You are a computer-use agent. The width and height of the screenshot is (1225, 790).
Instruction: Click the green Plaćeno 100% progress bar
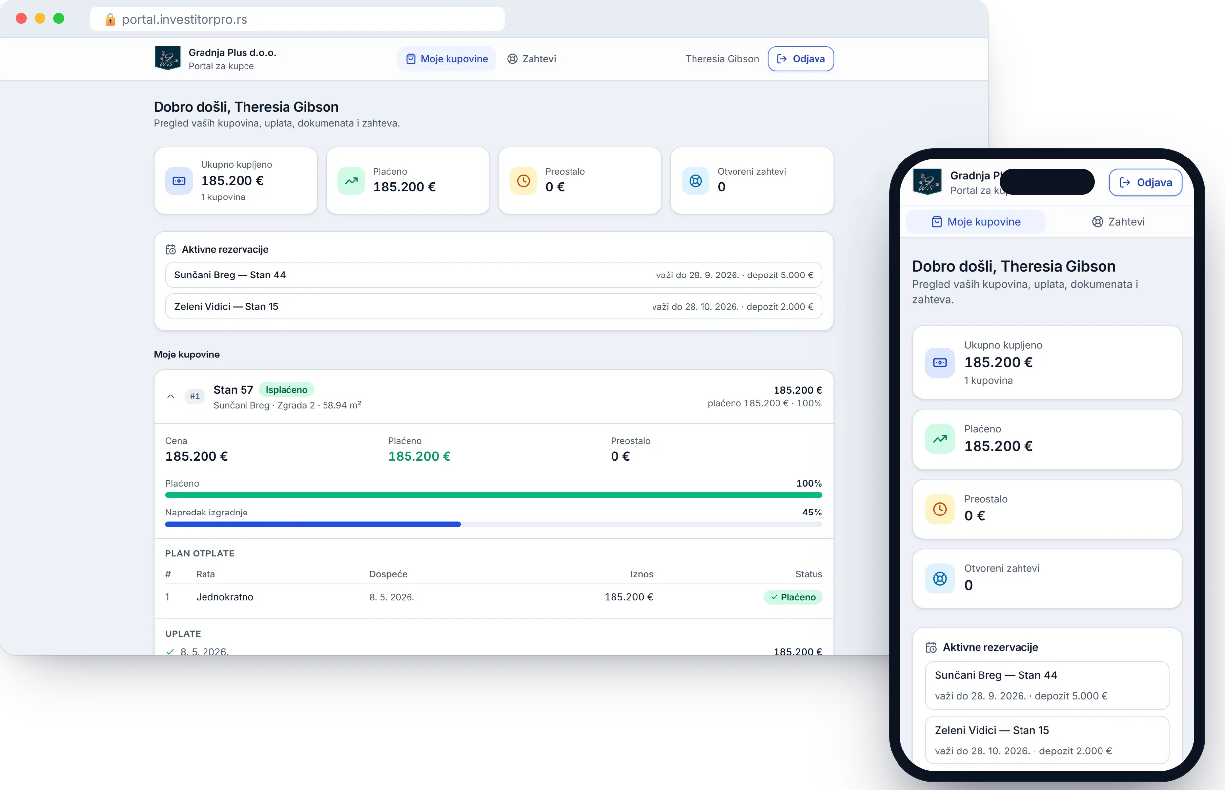pyautogui.click(x=493, y=495)
